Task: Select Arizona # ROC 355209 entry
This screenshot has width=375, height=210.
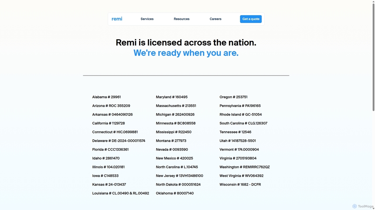Action: (x=111, y=106)
